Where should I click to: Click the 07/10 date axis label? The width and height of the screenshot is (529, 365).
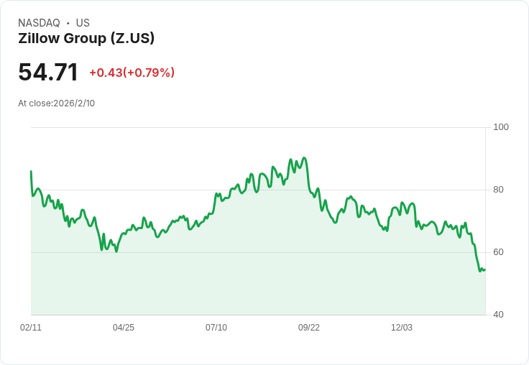pos(216,328)
